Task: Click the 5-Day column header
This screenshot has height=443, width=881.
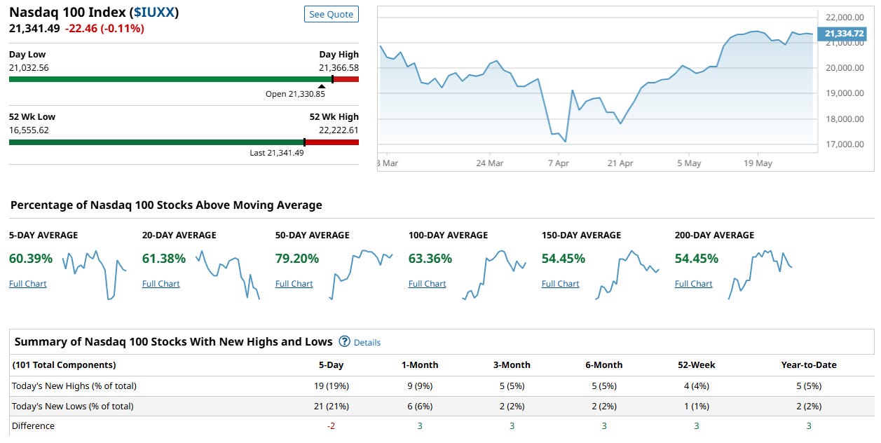Action: click(331, 365)
